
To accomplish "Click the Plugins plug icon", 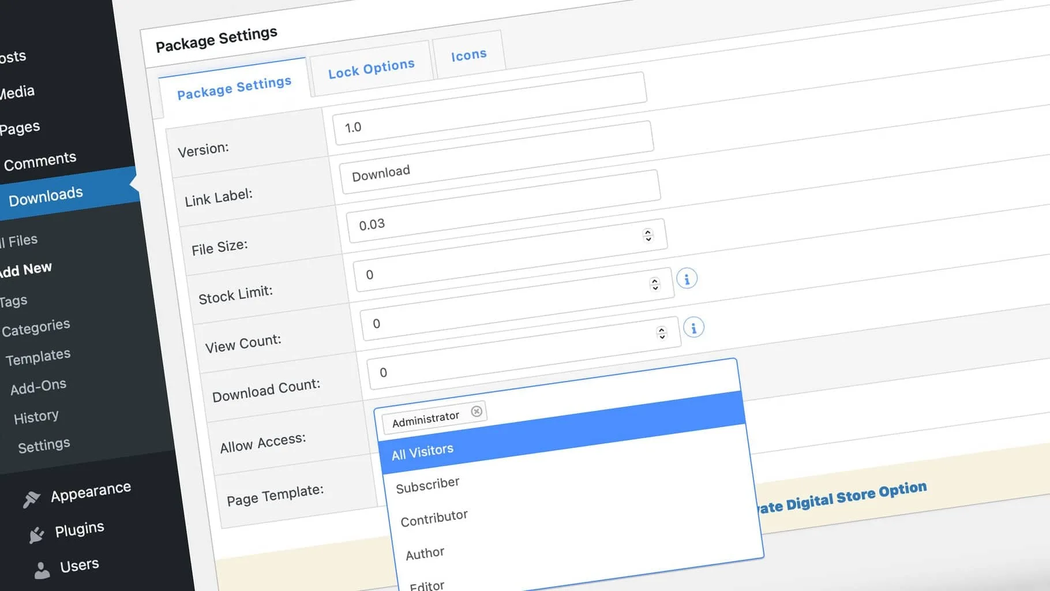I will point(36,535).
